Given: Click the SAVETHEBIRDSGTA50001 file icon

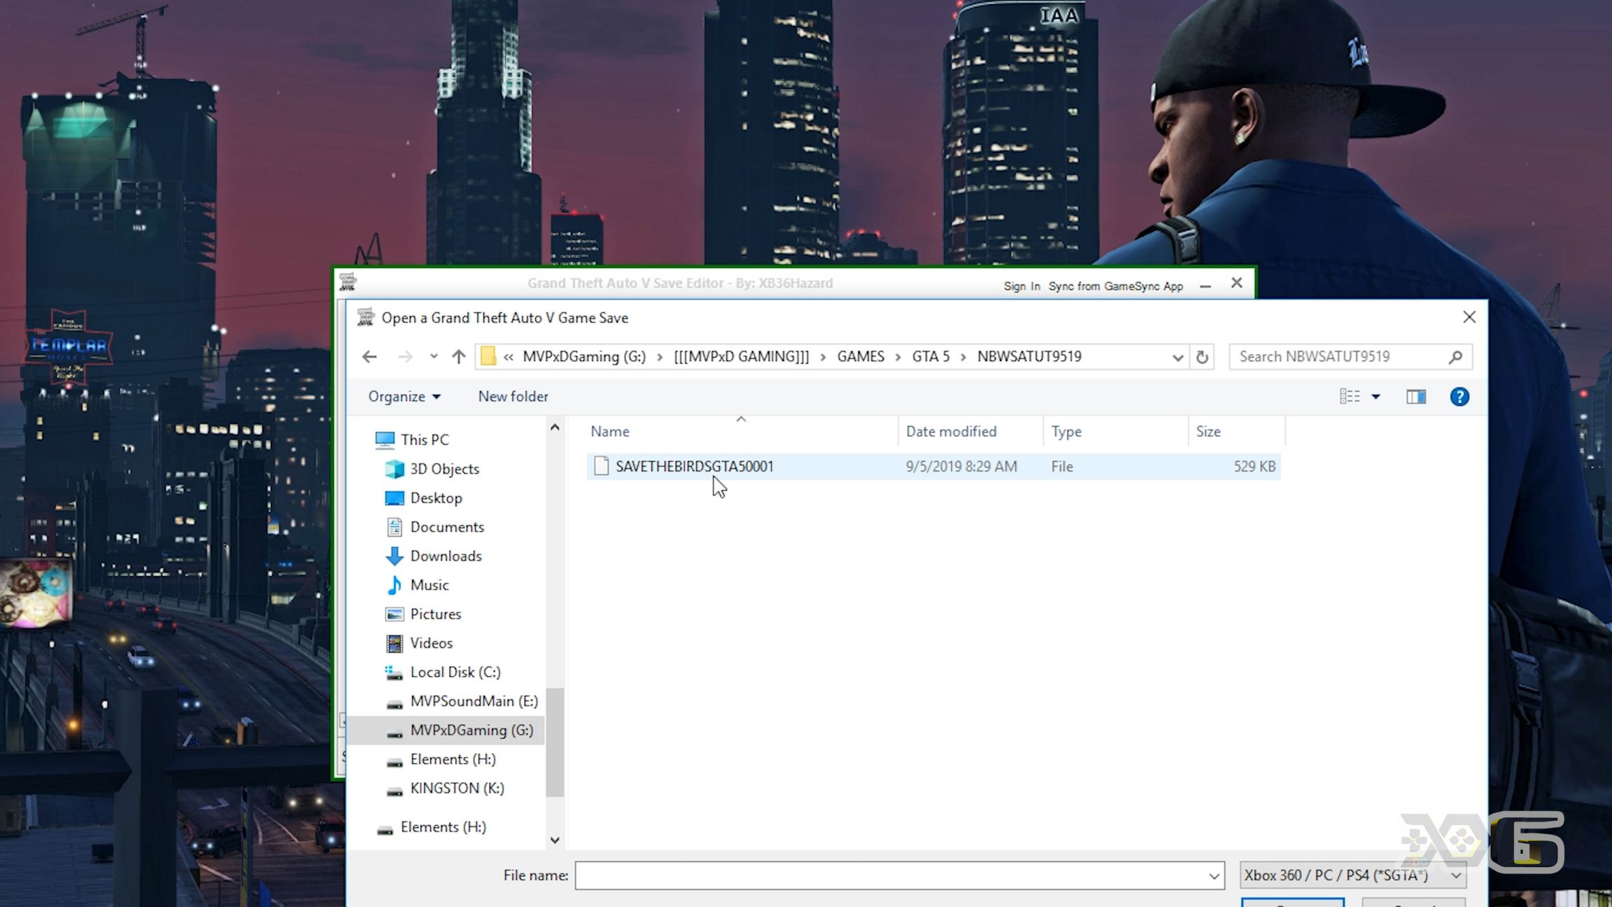Looking at the screenshot, I should 601,466.
